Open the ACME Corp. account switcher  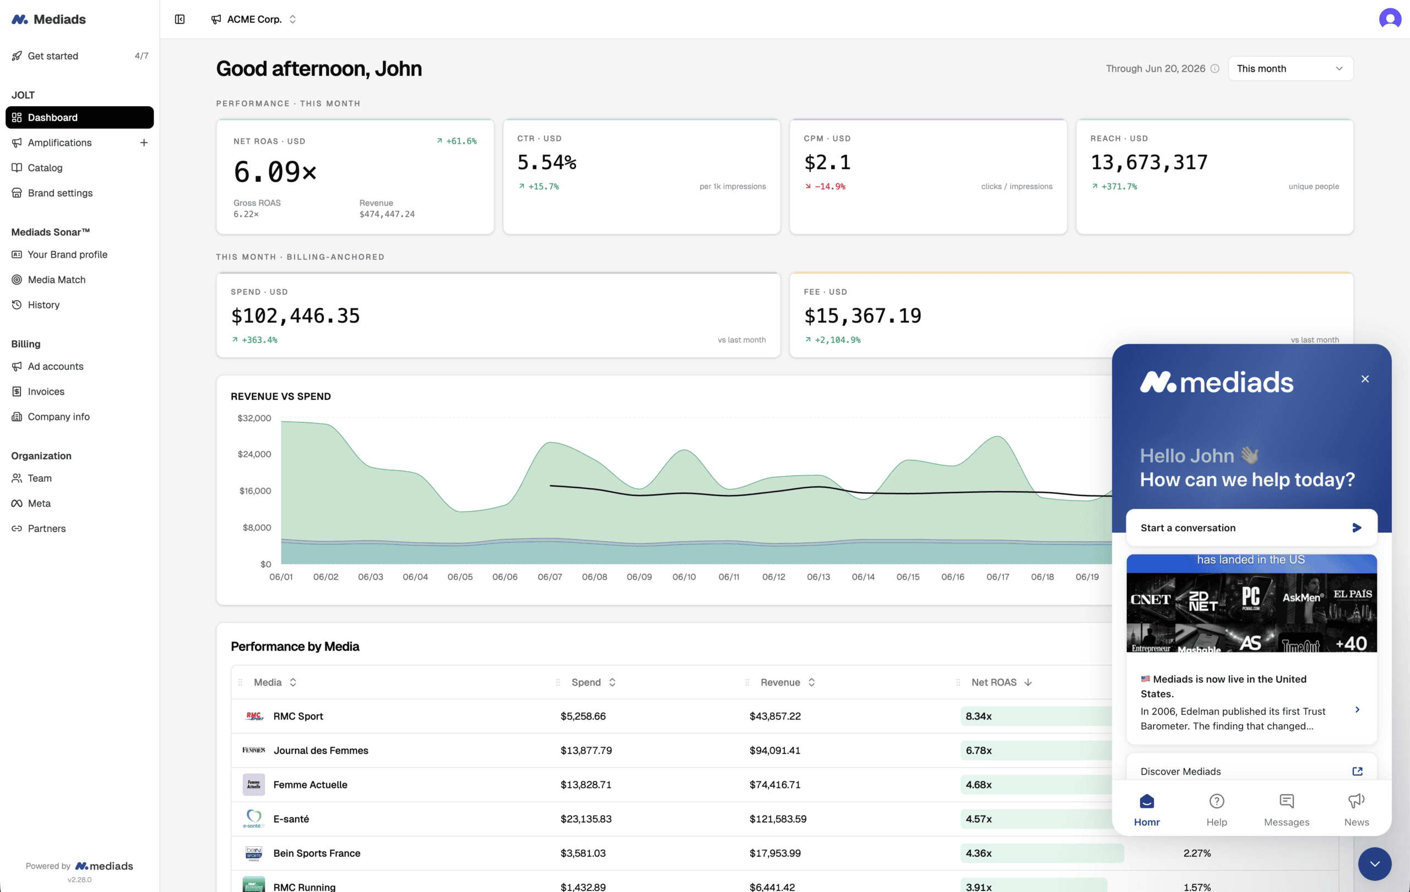[x=253, y=19]
